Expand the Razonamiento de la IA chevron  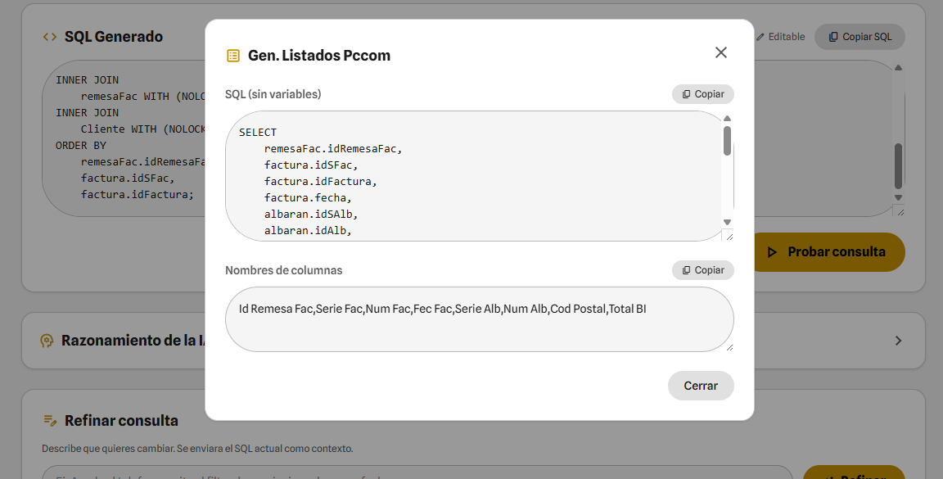[899, 341]
